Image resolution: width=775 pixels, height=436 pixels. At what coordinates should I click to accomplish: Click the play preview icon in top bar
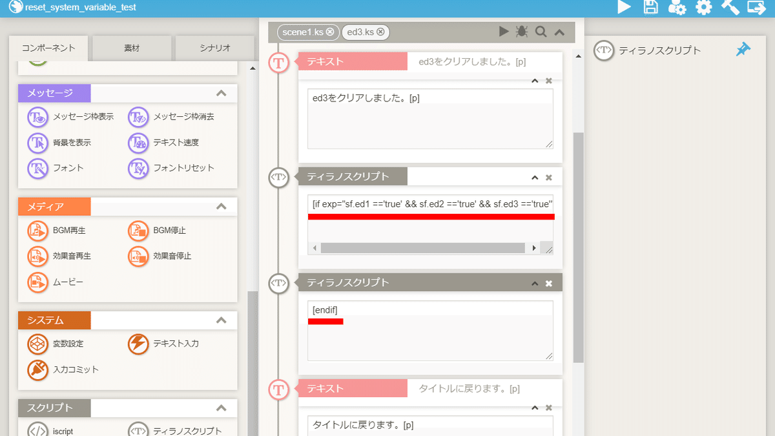[624, 7]
